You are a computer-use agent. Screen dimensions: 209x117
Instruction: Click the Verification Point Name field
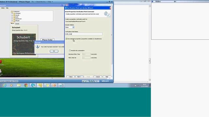(84, 34)
